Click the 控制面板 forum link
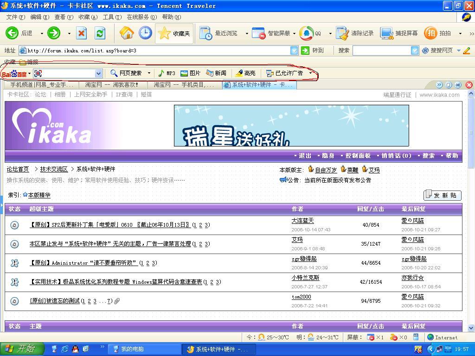 (x=358, y=156)
